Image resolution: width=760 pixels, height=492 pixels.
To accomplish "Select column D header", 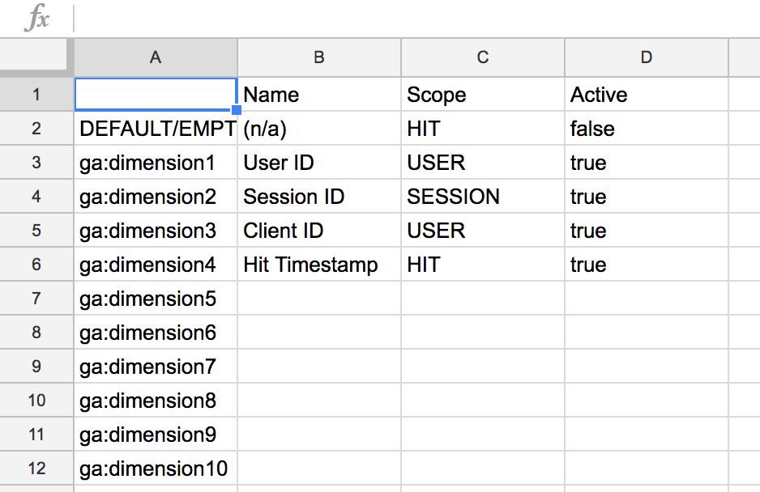I will tap(647, 57).
